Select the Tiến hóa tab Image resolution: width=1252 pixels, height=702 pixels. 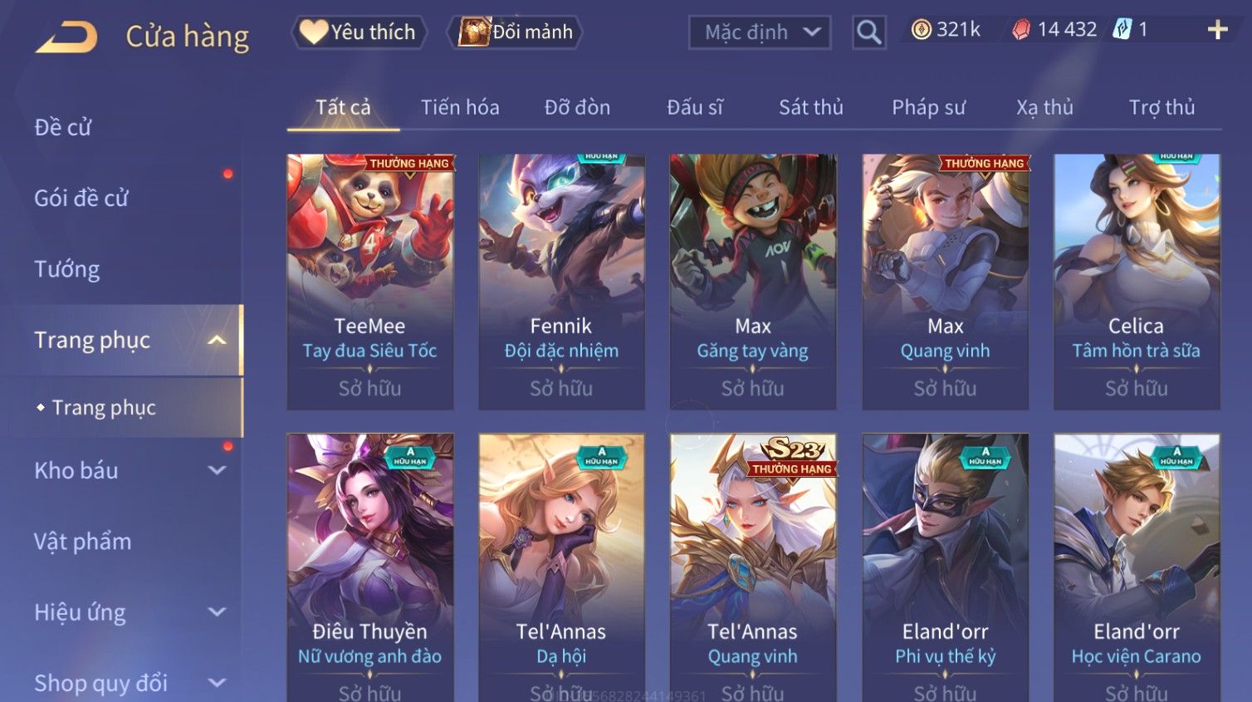460,107
